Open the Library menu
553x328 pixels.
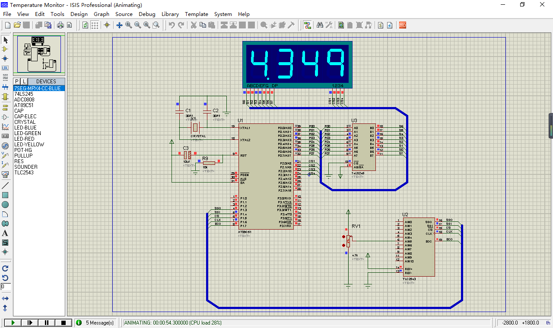coord(170,14)
